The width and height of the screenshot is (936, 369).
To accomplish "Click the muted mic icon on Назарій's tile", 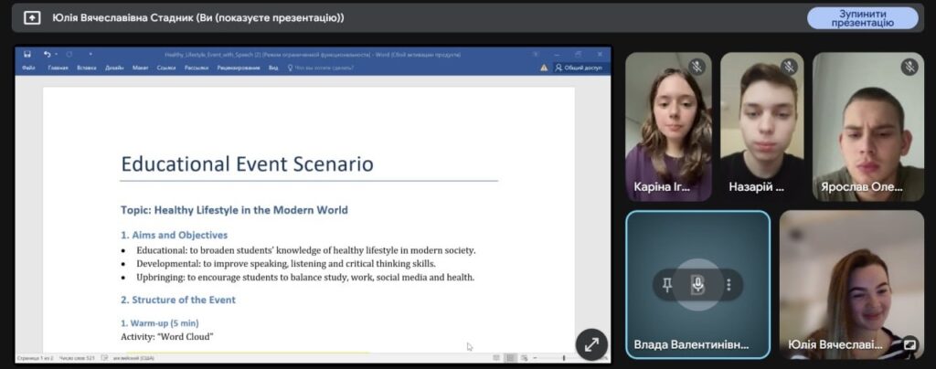I will [789, 67].
